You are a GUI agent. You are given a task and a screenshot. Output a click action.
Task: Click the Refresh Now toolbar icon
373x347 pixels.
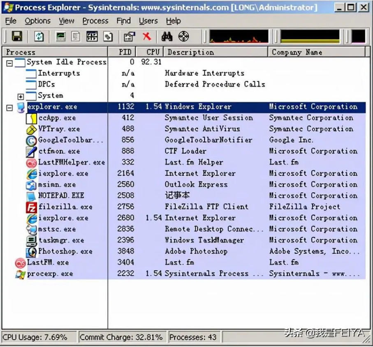[x=39, y=37]
